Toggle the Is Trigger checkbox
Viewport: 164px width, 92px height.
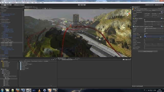145,20
